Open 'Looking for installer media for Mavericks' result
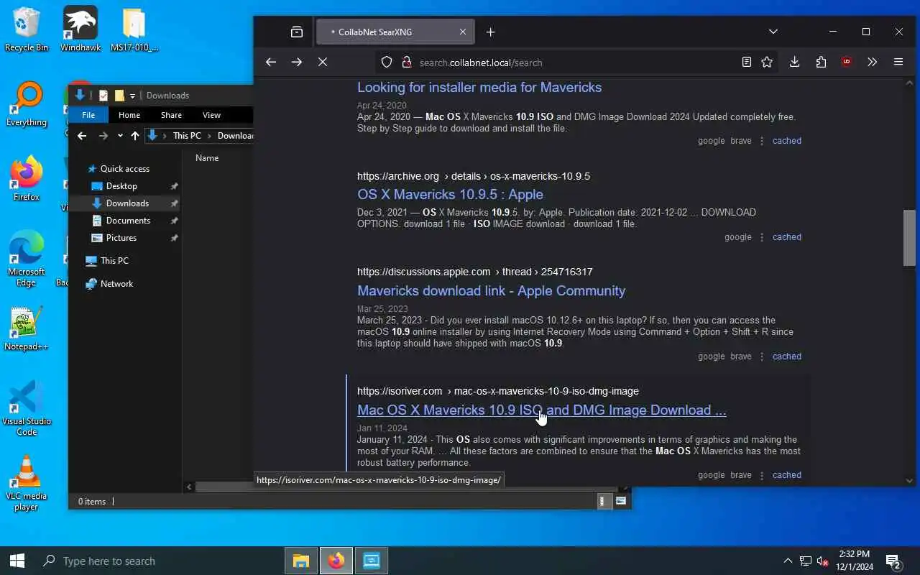Viewport: 920px width, 575px height. pyautogui.click(x=479, y=88)
